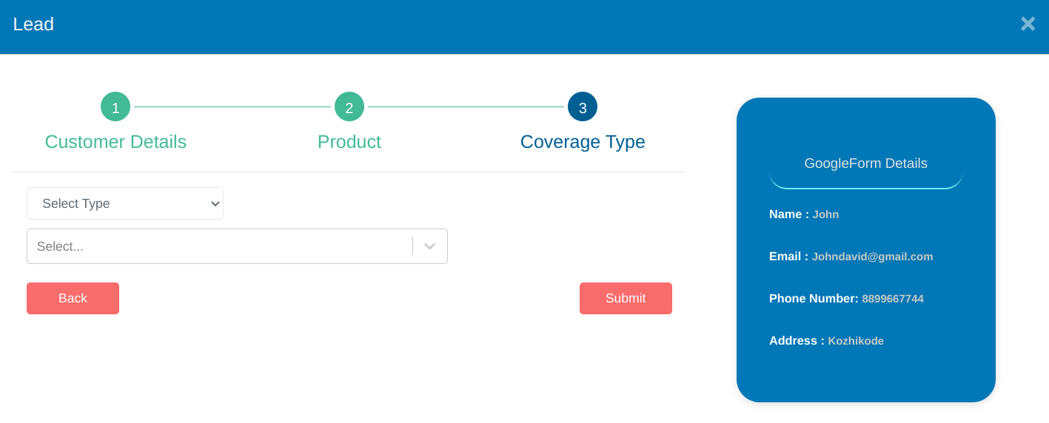1049x423 pixels.
Task: Submit the lead form
Action: pyautogui.click(x=626, y=298)
